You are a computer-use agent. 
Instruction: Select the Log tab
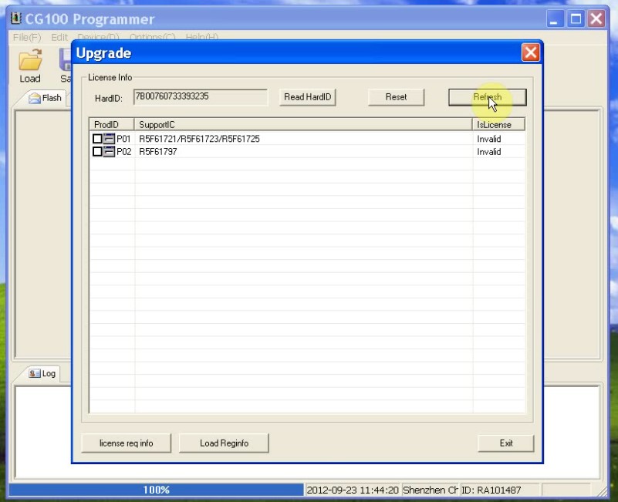[42, 373]
